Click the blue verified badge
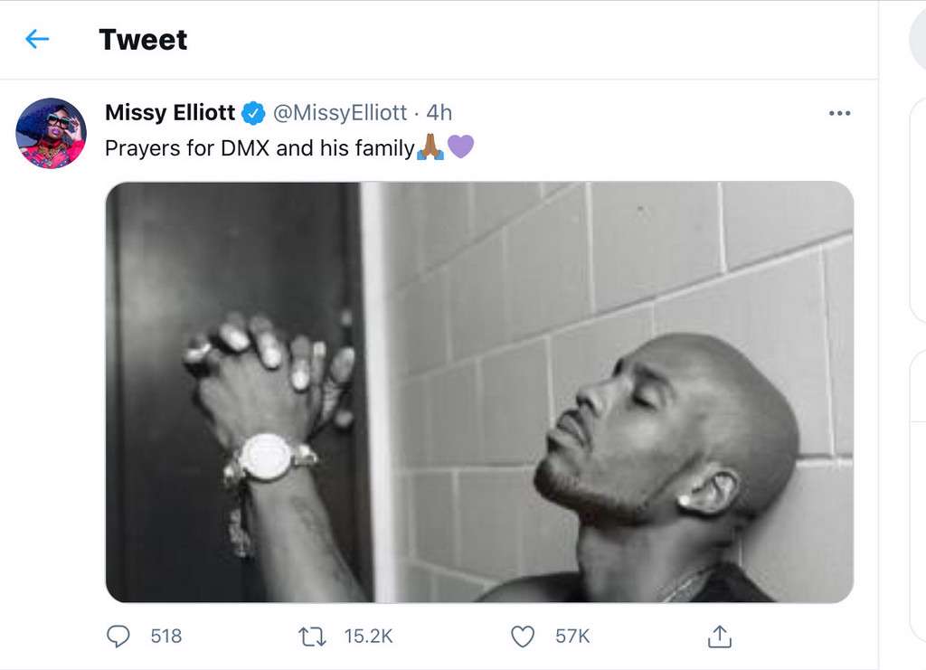The image size is (926, 670). [253, 113]
